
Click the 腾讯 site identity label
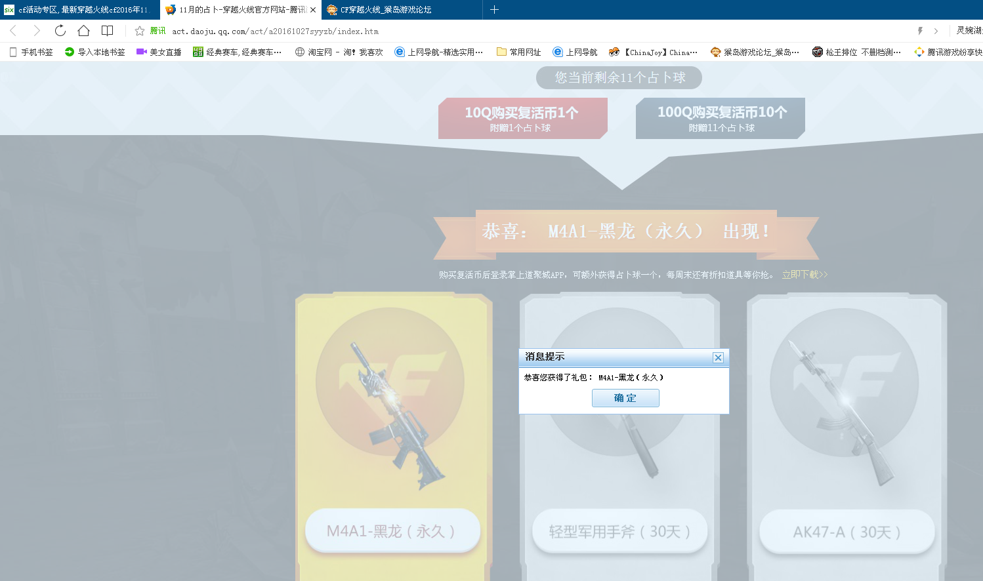(x=158, y=31)
